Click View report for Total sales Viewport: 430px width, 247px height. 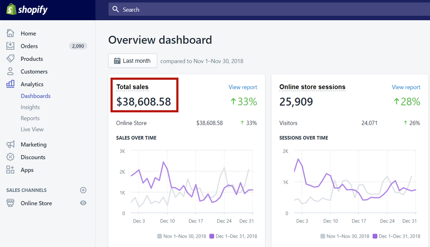243,87
